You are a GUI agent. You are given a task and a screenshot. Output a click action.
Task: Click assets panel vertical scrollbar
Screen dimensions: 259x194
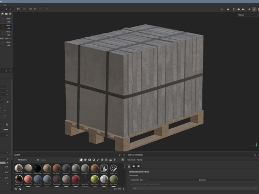[125, 166]
